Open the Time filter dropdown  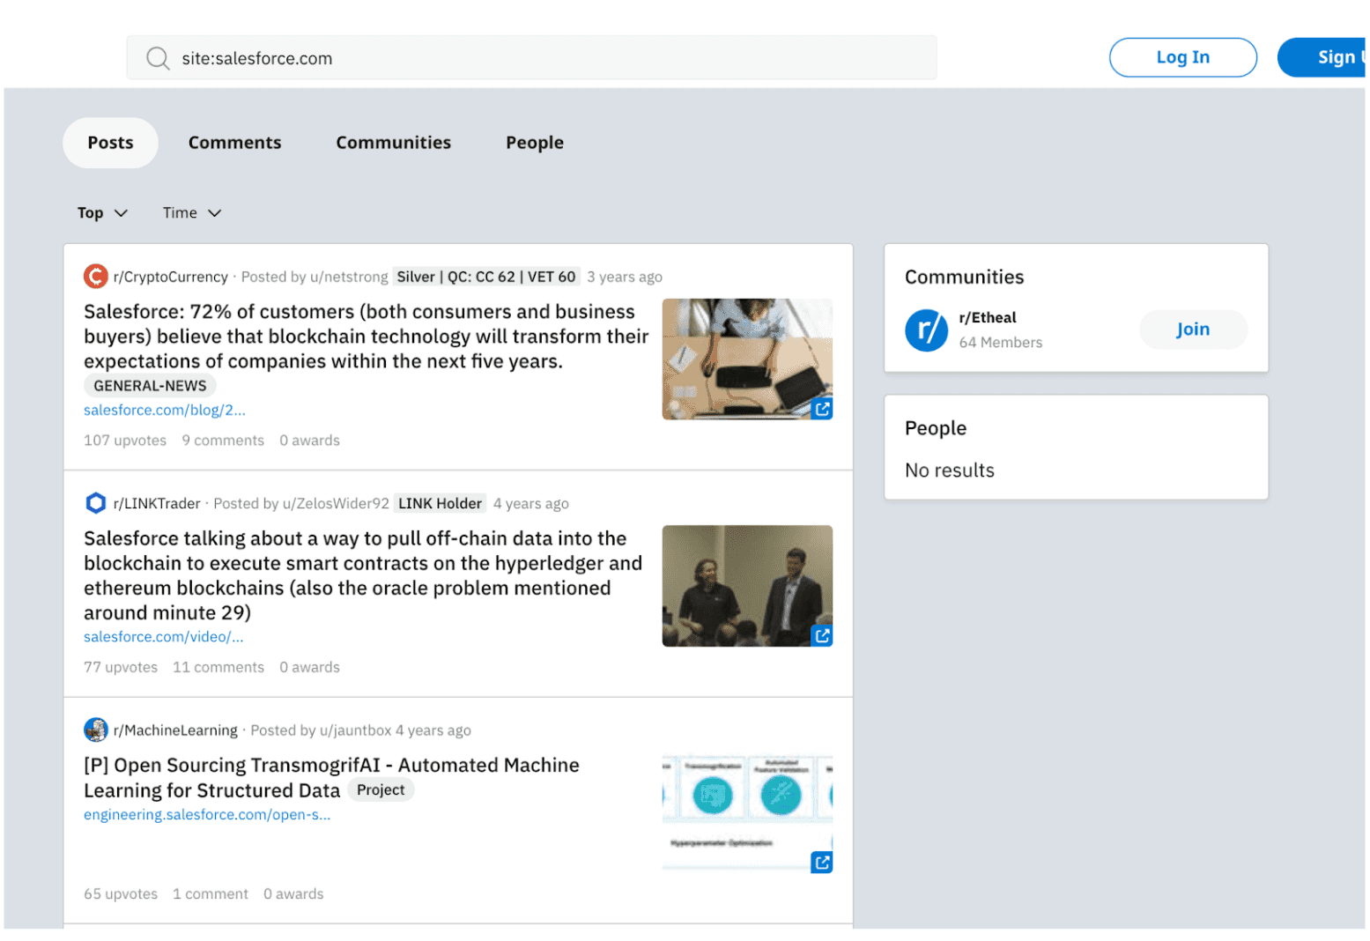191,213
